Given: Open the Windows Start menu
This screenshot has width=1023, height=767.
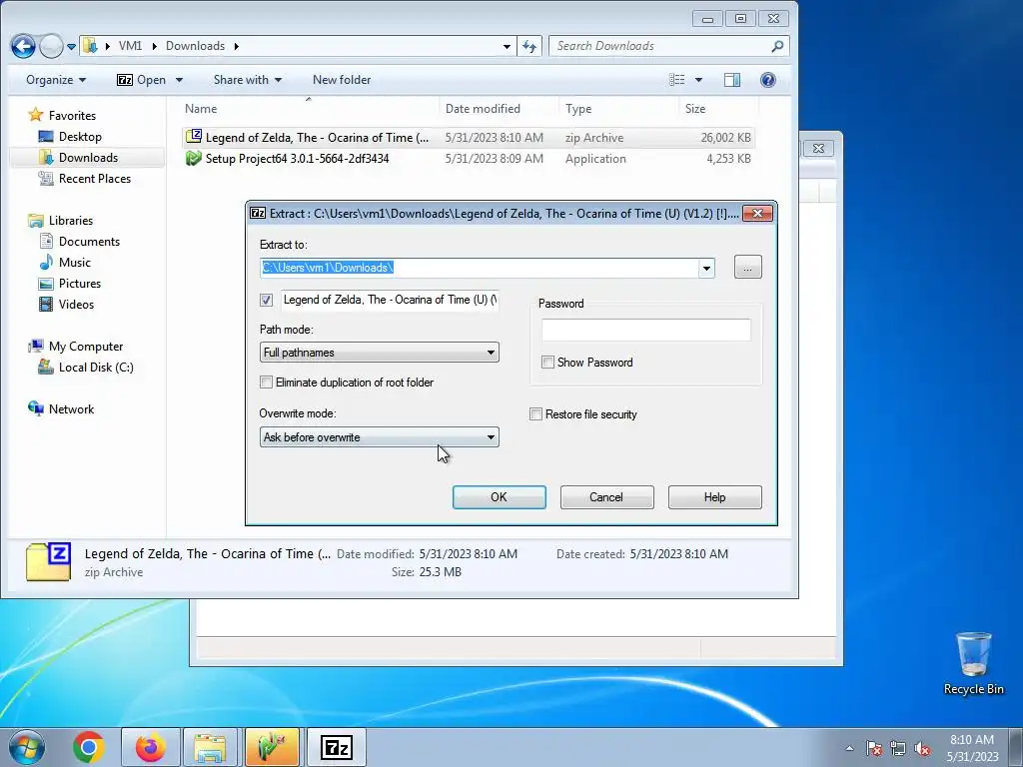Looking at the screenshot, I should coord(26,747).
